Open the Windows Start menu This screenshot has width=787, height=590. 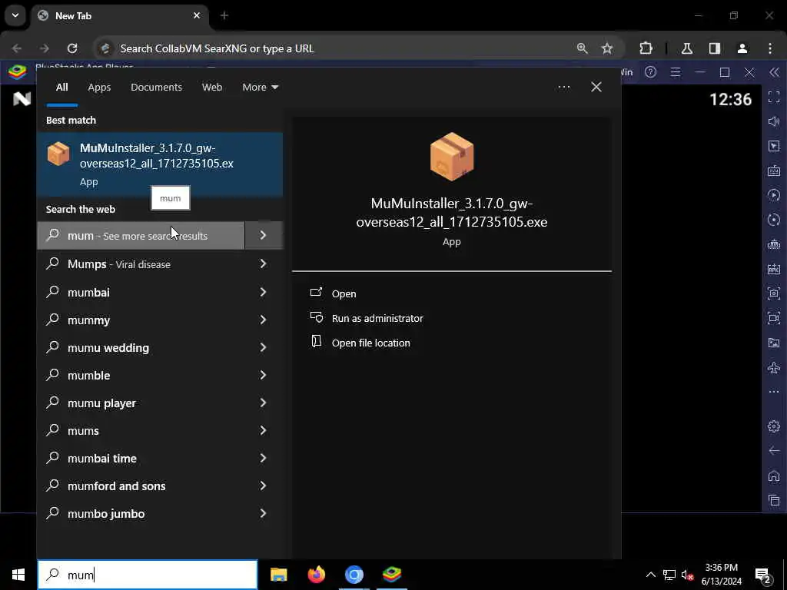18,575
